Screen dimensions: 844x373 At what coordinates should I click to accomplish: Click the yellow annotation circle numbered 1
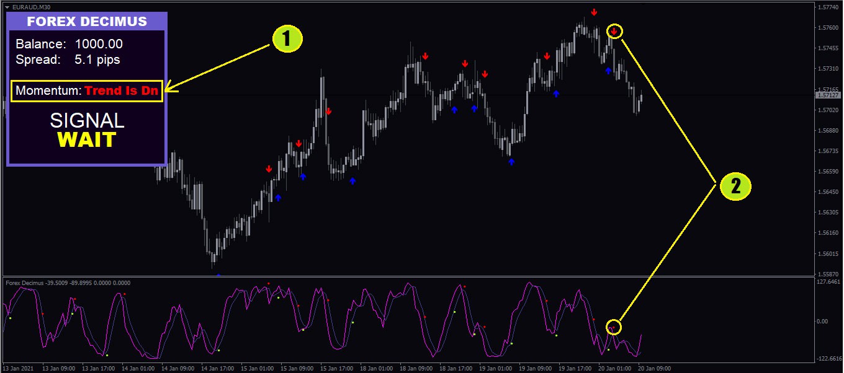coord(287,39)
